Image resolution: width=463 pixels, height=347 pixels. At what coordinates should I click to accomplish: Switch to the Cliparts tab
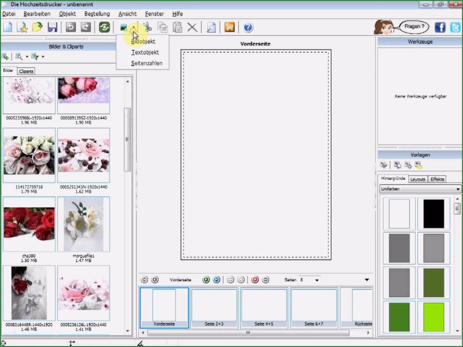click(x=26, y=71)
